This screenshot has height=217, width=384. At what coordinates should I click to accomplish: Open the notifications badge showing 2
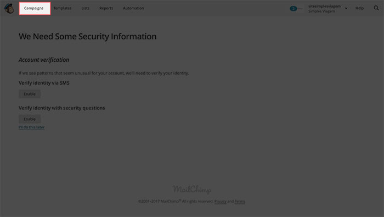pyautogui.click(x=293, y=9)
